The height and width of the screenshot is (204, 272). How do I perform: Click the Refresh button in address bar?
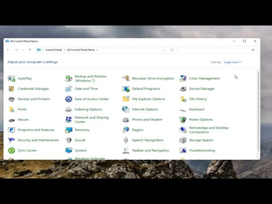click(172, 50)
